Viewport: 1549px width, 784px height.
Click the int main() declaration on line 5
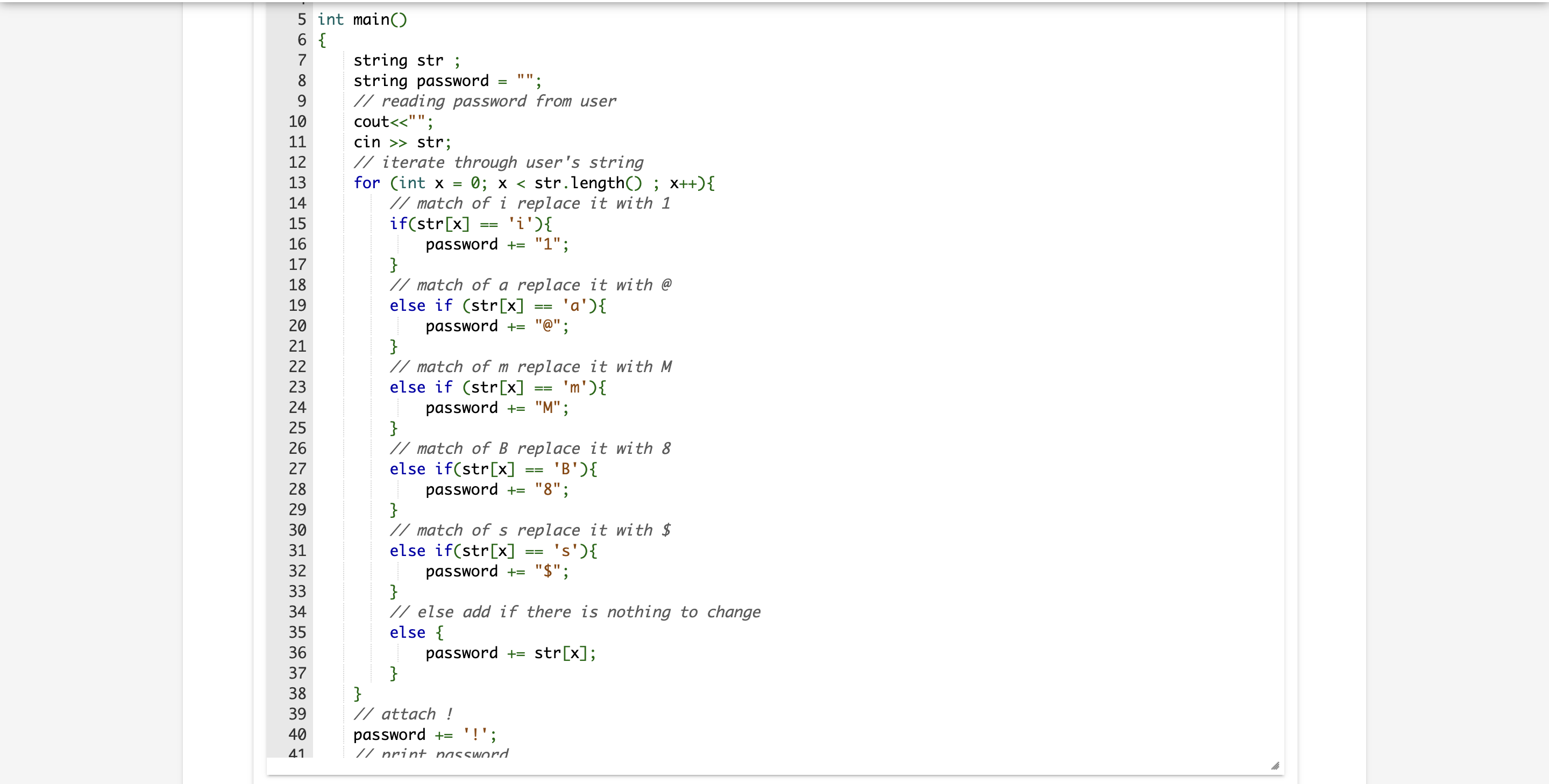tap(362, 19)
